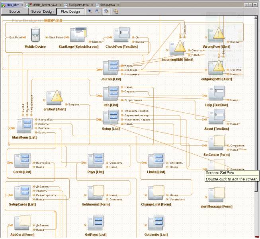Image resolution: width=260 pixels, height=239 pixels.
Task: Select the Mobile Device node icon
Action: [35, 35]
